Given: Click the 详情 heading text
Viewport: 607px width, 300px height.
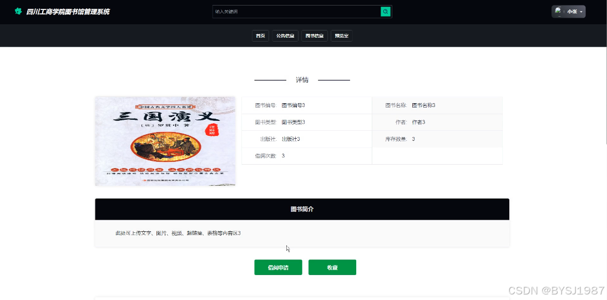Looking at the screenshot, I should [x=302, y=80].
